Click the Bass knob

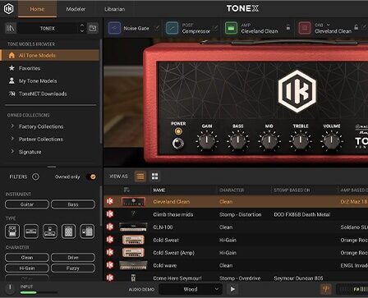point(238,141)
